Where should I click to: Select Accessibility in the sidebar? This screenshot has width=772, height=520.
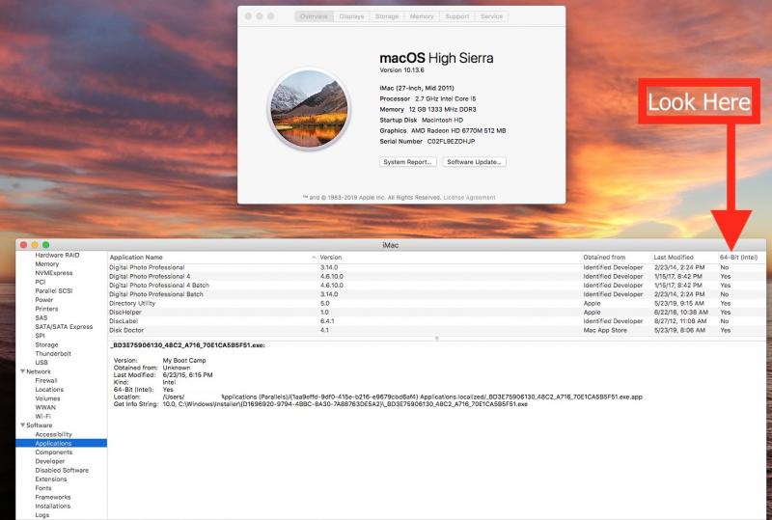pos(54,434)
